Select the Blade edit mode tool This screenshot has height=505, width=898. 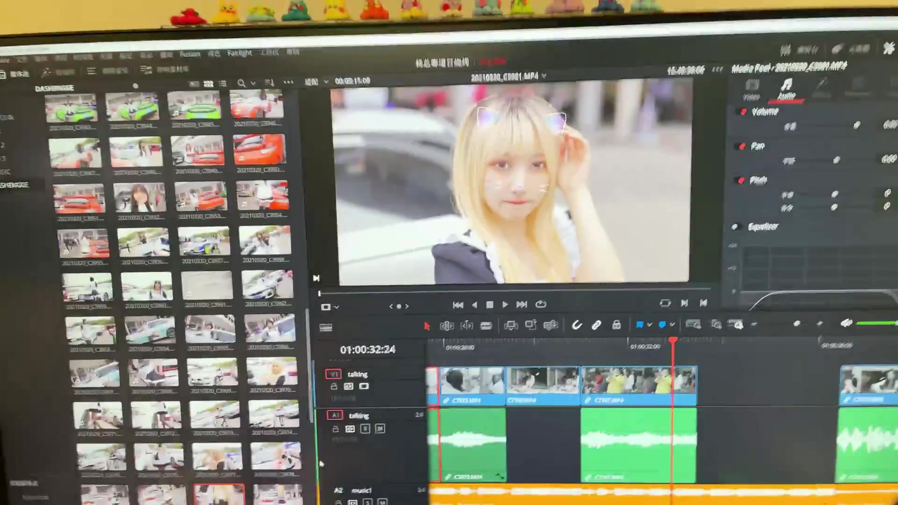coord(486,326)
